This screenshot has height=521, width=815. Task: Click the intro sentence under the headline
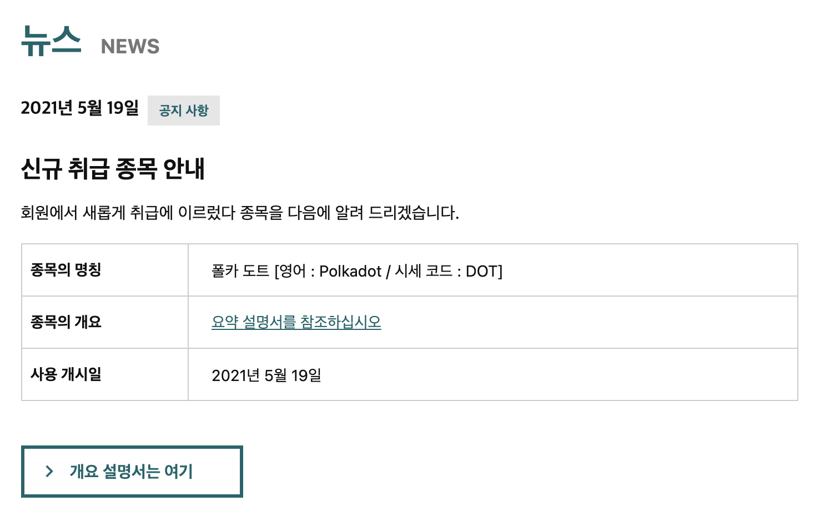[x=239, y=213]
